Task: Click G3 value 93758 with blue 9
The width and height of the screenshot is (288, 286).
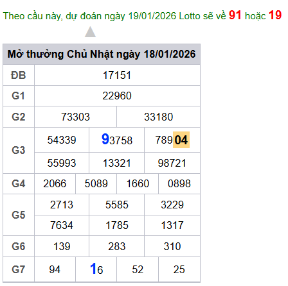Action: (x=117, y=140)
